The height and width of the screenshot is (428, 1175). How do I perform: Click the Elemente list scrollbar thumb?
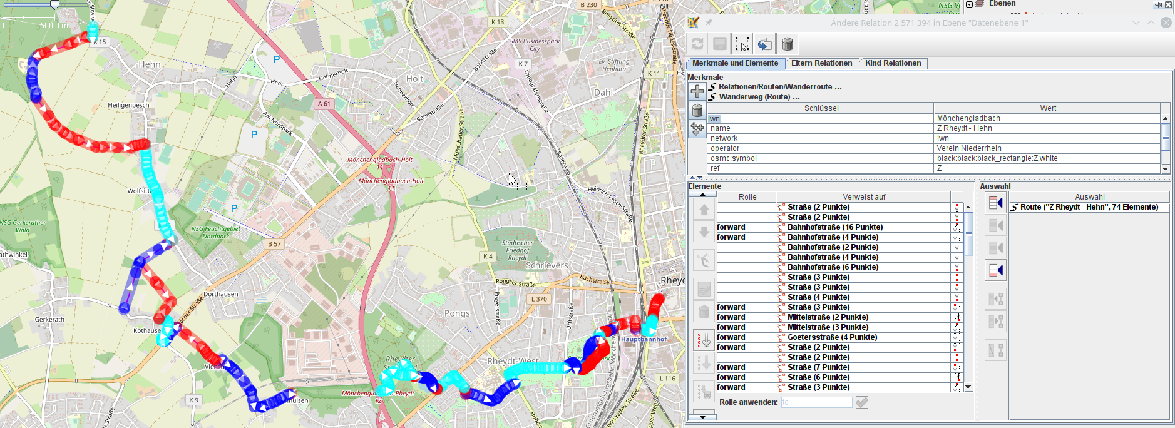(x=968, y=234)
